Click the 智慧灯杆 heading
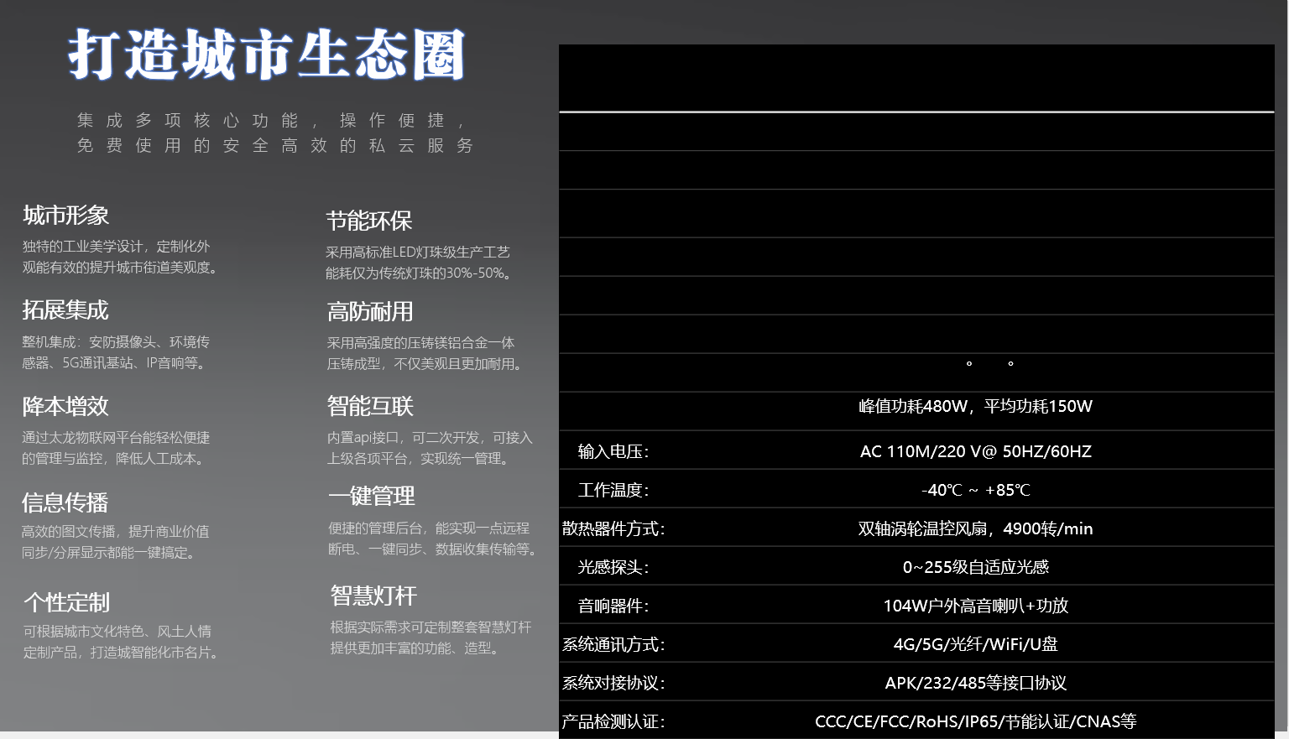Image resolution: width=1289 pixels, height=739 pixels. 373,596
